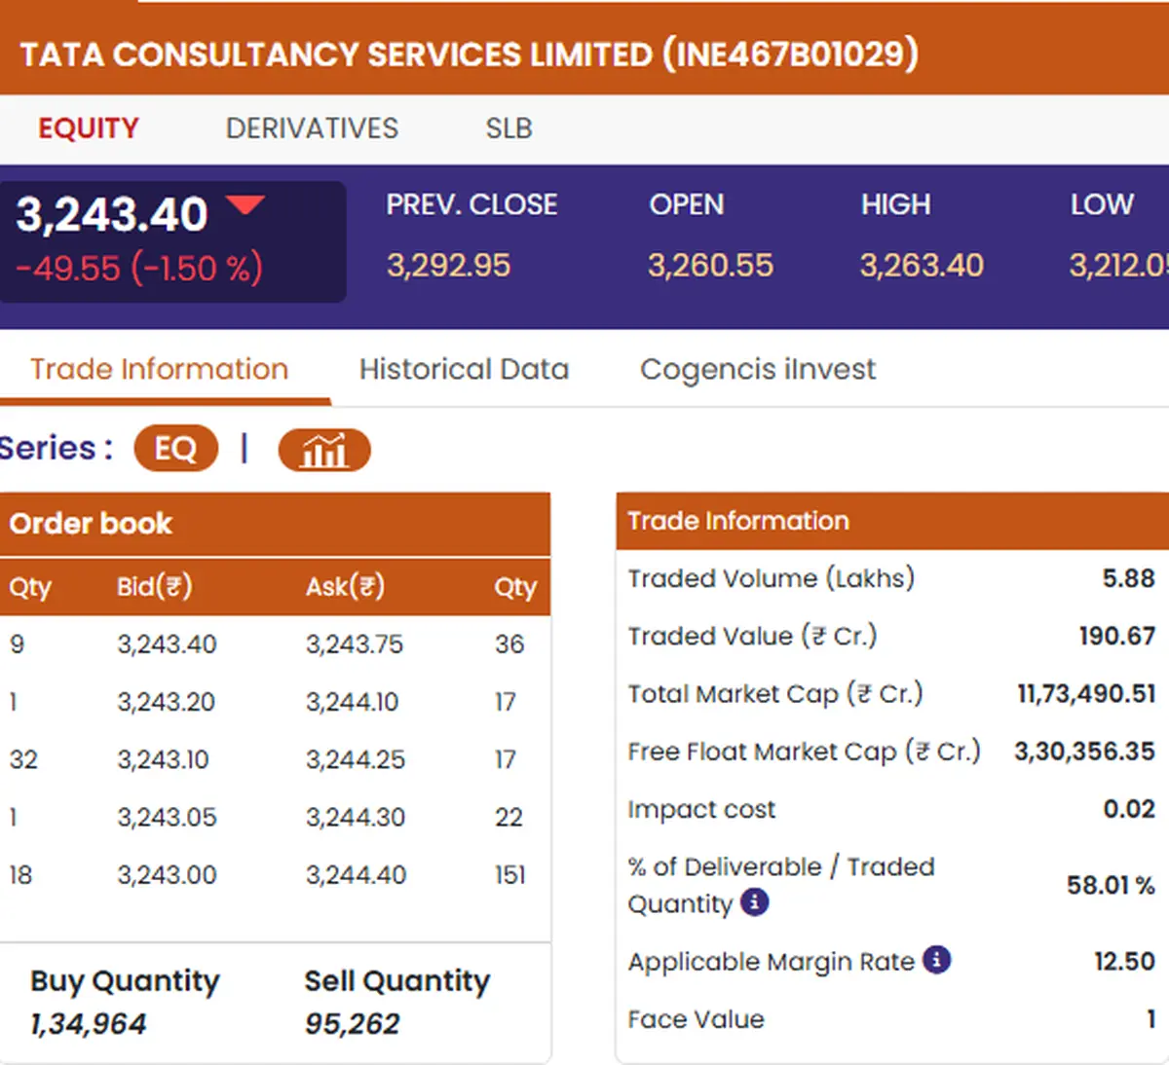Click Free Float Market Cap value 3,30,356.35

pos(1085,752)
